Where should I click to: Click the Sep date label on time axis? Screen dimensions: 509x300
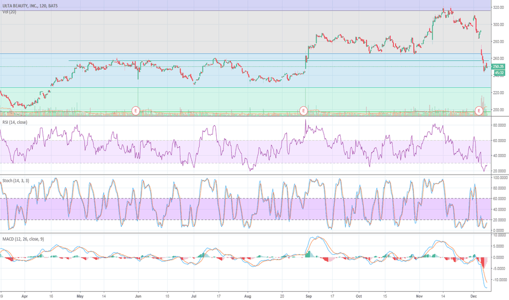(309, 296)
